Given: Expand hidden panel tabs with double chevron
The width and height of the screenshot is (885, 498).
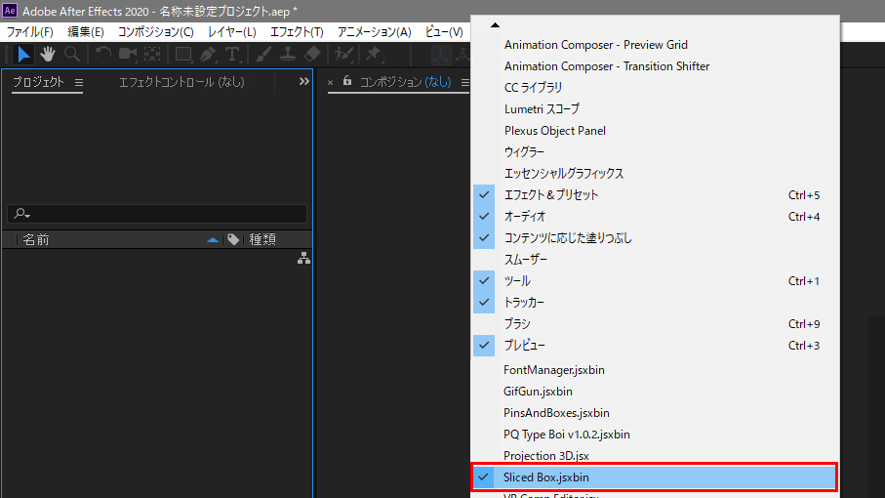Looking at the screenshot, I should click(303, 81).
